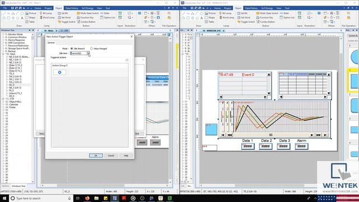Jump the trend chart to the last record
The width and height of the screenshot is (359, 202).
pyautogui.click(x=325, y=135)
